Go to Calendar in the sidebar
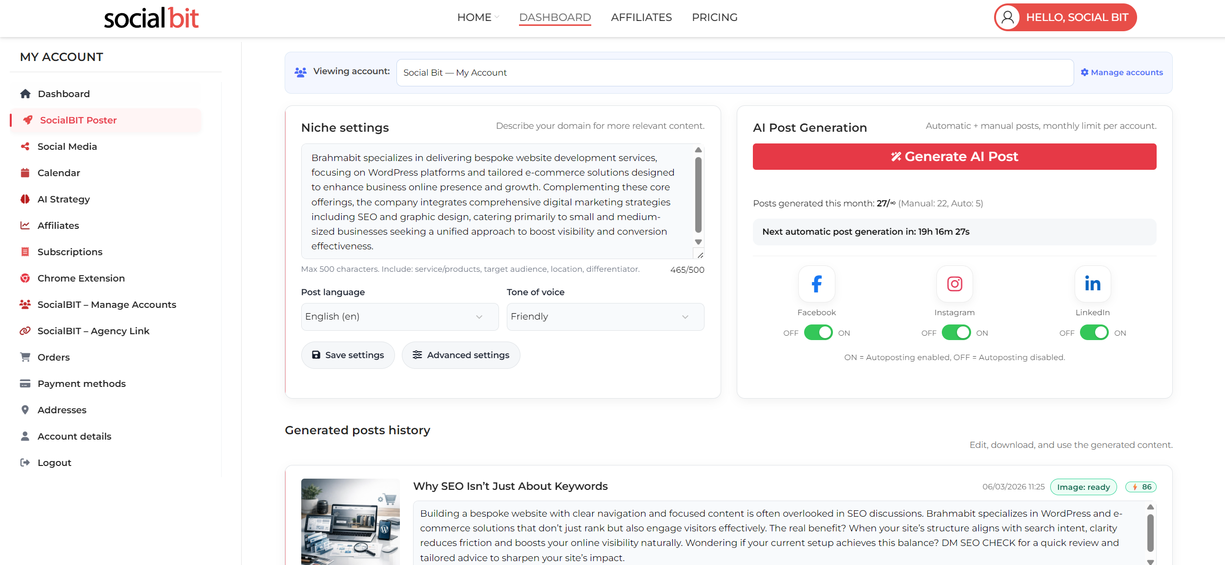Viewport: 1225px width, 565px height. (x=59, y=173)
